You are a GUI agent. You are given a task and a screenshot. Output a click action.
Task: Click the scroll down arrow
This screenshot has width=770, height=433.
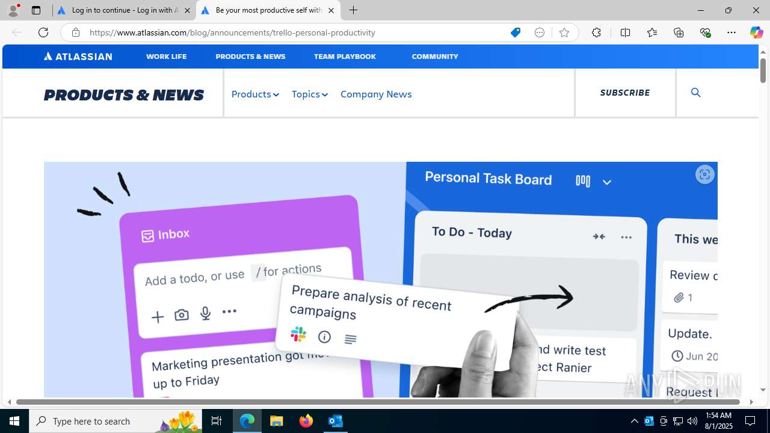point(763,390)
